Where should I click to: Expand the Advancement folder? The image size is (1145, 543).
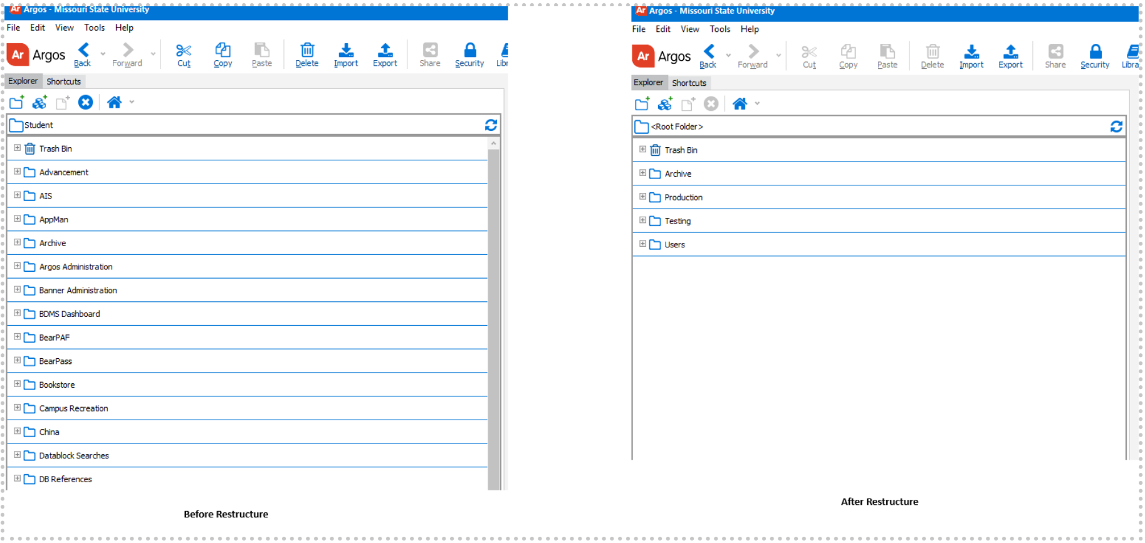point(18,172)
